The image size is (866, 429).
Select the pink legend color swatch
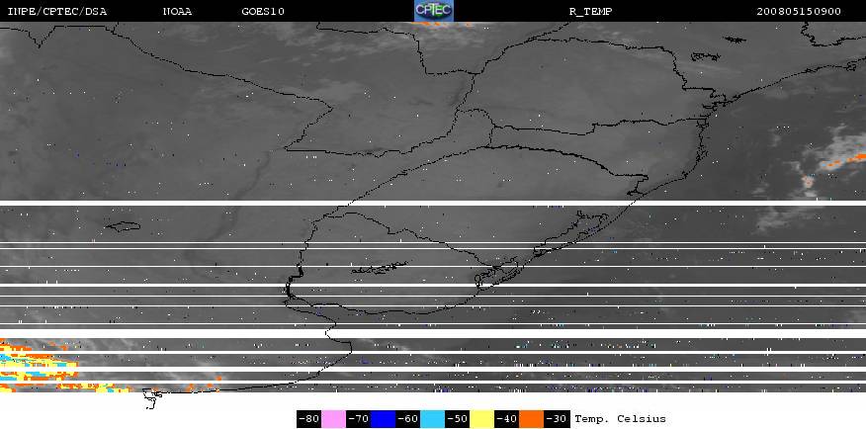click(333, 419)
